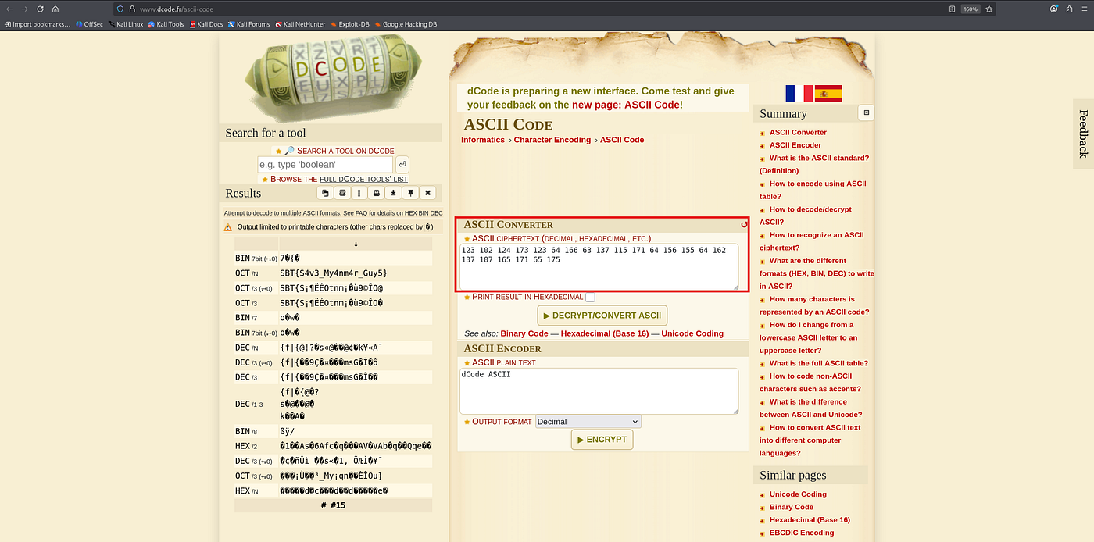Open Unicode Coding see-also link under the converter
The height and width of the screenshot is (542, 1094).
692,333
